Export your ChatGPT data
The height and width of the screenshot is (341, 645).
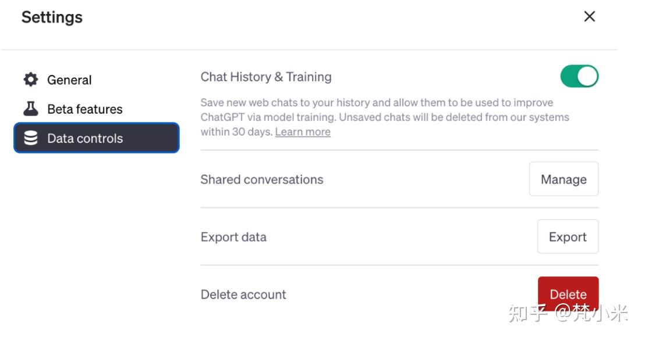click(x=568, y=236)
